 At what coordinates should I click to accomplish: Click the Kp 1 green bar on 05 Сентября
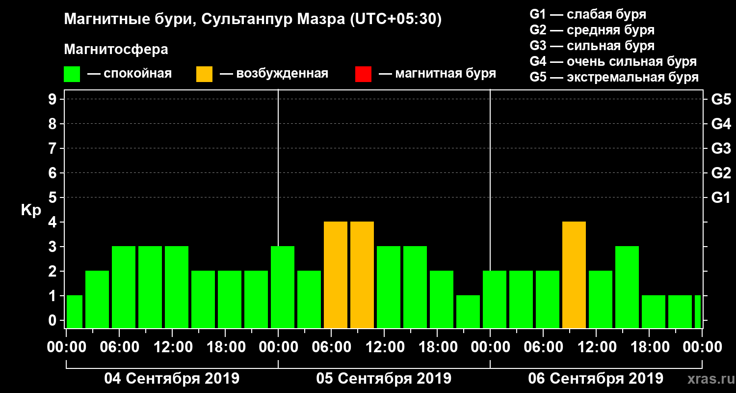pyautogui.click(x=468, y=311)
